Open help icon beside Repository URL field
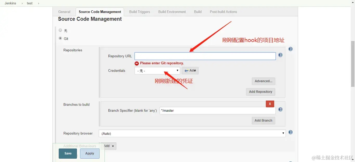The height and width of the screenshot is (162, 355). point(280,55)
